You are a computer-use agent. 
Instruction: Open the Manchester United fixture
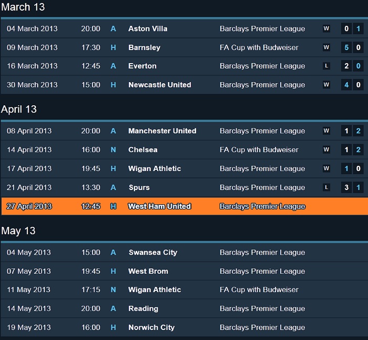point(162,131)
